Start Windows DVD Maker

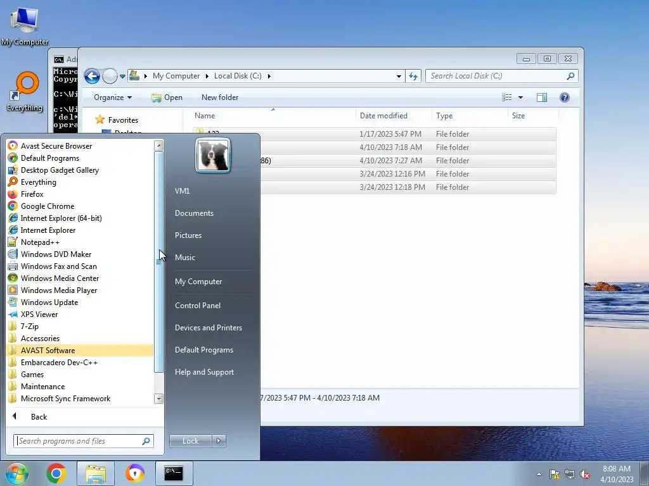tap(49, 254)
